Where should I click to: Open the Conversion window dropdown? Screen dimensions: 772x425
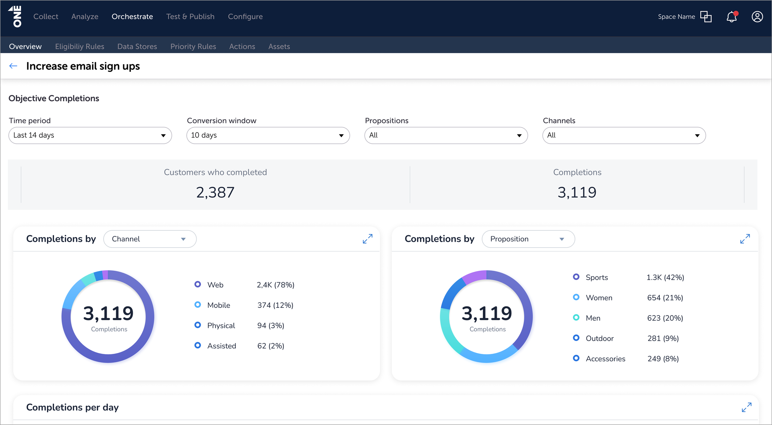pyautogui.click(x=268, y=135)
